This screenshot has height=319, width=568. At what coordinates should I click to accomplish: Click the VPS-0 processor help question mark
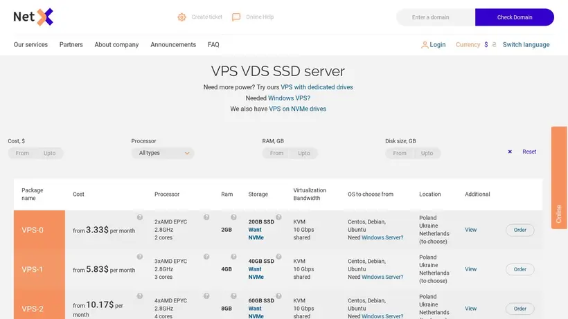click(x=206, y=217)
